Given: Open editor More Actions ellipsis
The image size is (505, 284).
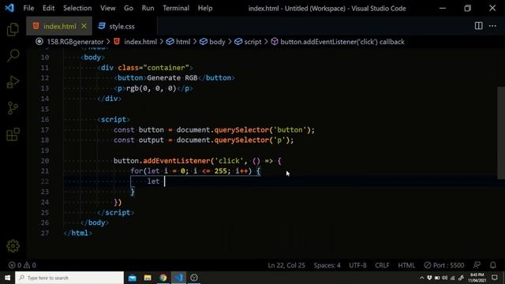Looking at the screenshot, I should tap(492, 26).
